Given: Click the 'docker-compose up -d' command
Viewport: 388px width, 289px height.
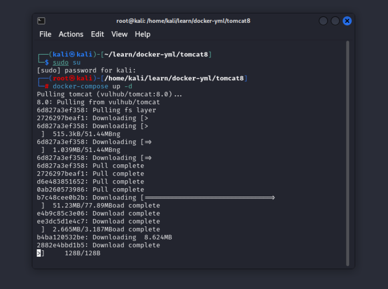Looking at the screenshot, I should (93, 86).
